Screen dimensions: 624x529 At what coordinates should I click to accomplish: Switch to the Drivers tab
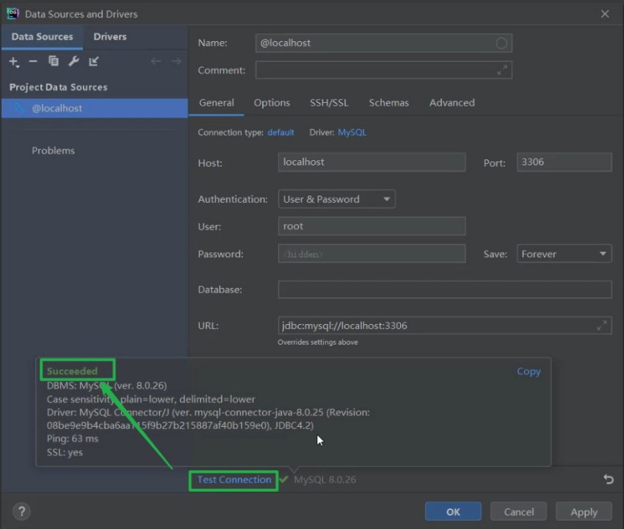pyautogui.click(x=110, y=37)
